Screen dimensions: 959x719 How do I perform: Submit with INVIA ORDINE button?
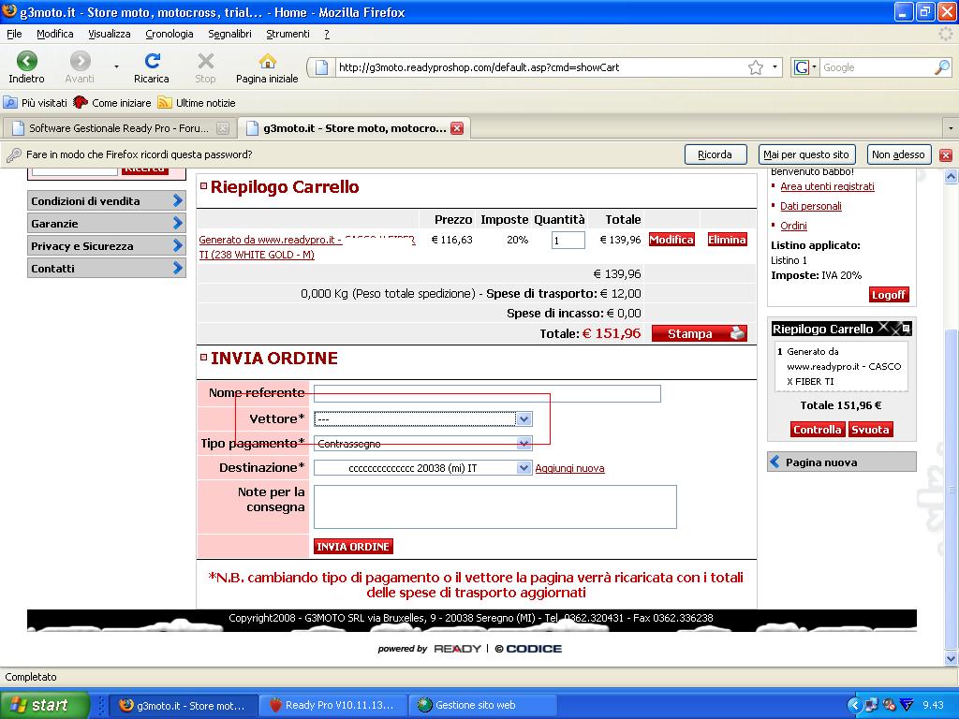[x=353, y=547]
